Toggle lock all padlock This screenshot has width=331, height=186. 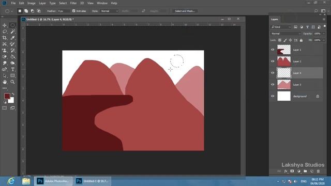click(301, 40)
